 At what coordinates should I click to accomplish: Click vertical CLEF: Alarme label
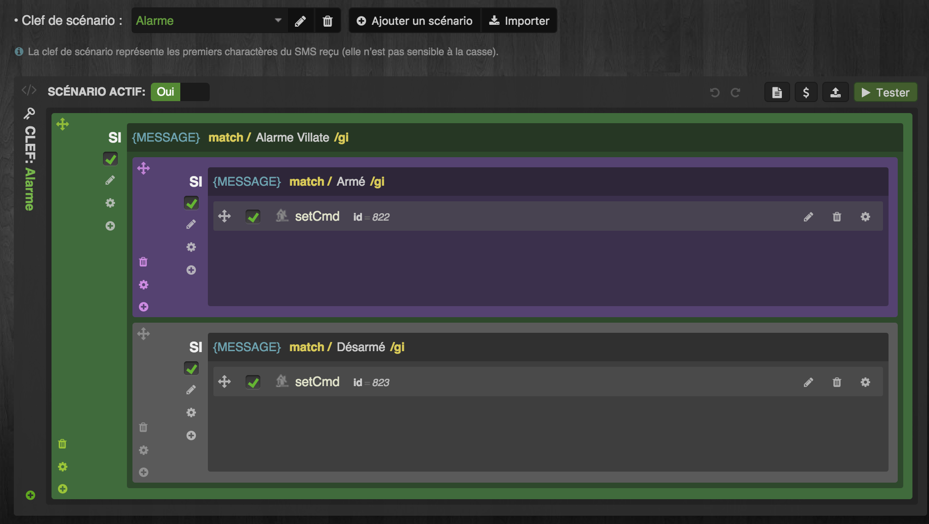[x=30, y=168]
